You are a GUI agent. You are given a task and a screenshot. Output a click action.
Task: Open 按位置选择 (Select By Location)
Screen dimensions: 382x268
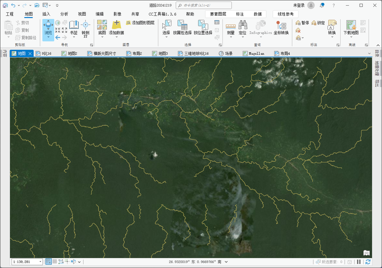coord(203,28)
